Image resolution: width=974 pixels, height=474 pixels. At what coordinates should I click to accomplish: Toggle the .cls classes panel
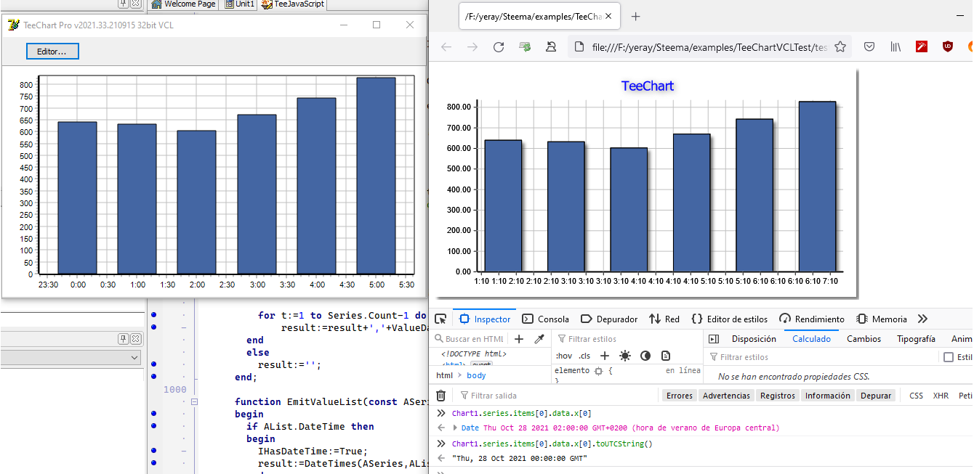(x=584, y=356)
